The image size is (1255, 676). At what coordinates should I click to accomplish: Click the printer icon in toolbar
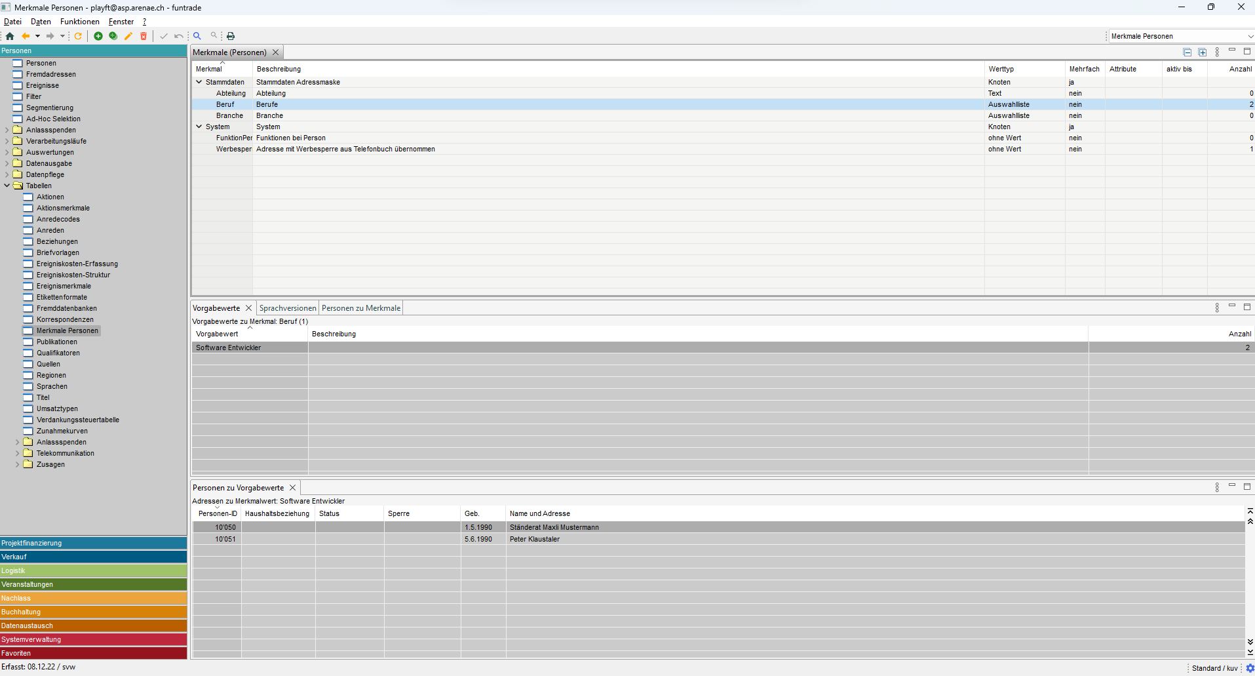[231, 36]
